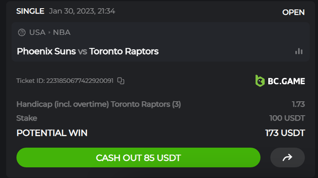Click the 1.73 odds value
318x178 pixels.
(x=298, y=104)
